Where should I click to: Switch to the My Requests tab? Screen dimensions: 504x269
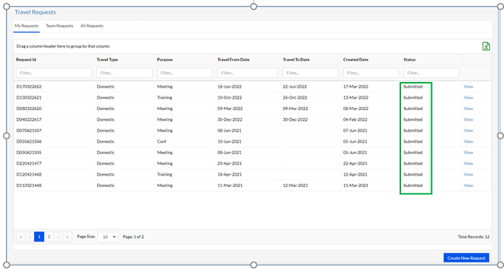[27, 26]
